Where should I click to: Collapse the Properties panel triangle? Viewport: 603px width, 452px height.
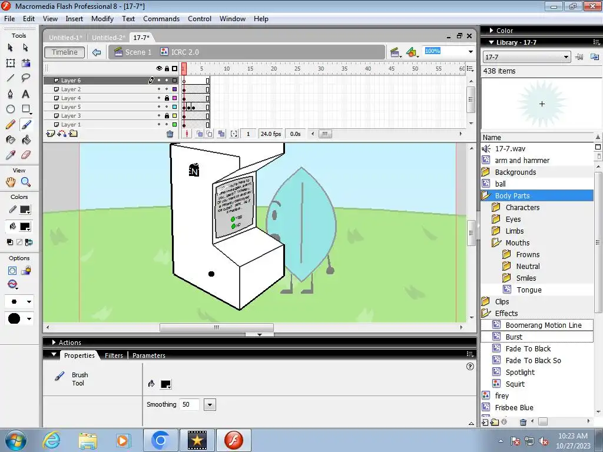pos(54,354)
